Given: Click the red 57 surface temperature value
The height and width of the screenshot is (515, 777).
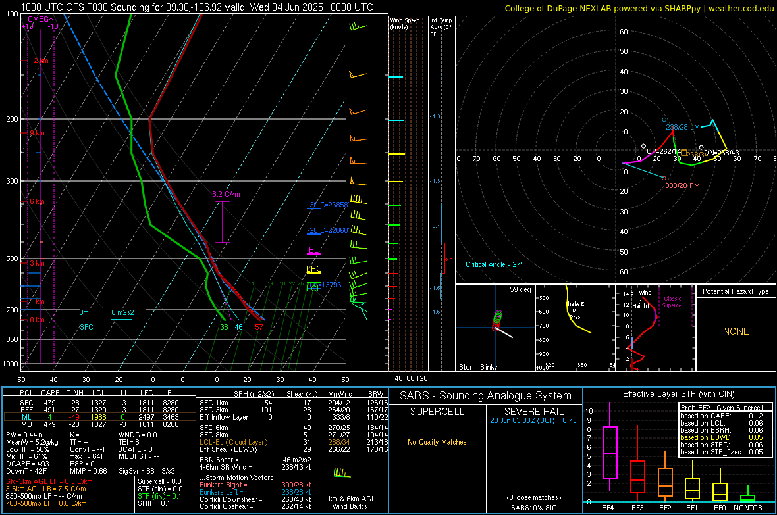Looking at the screenshot, I should [259, 327].
